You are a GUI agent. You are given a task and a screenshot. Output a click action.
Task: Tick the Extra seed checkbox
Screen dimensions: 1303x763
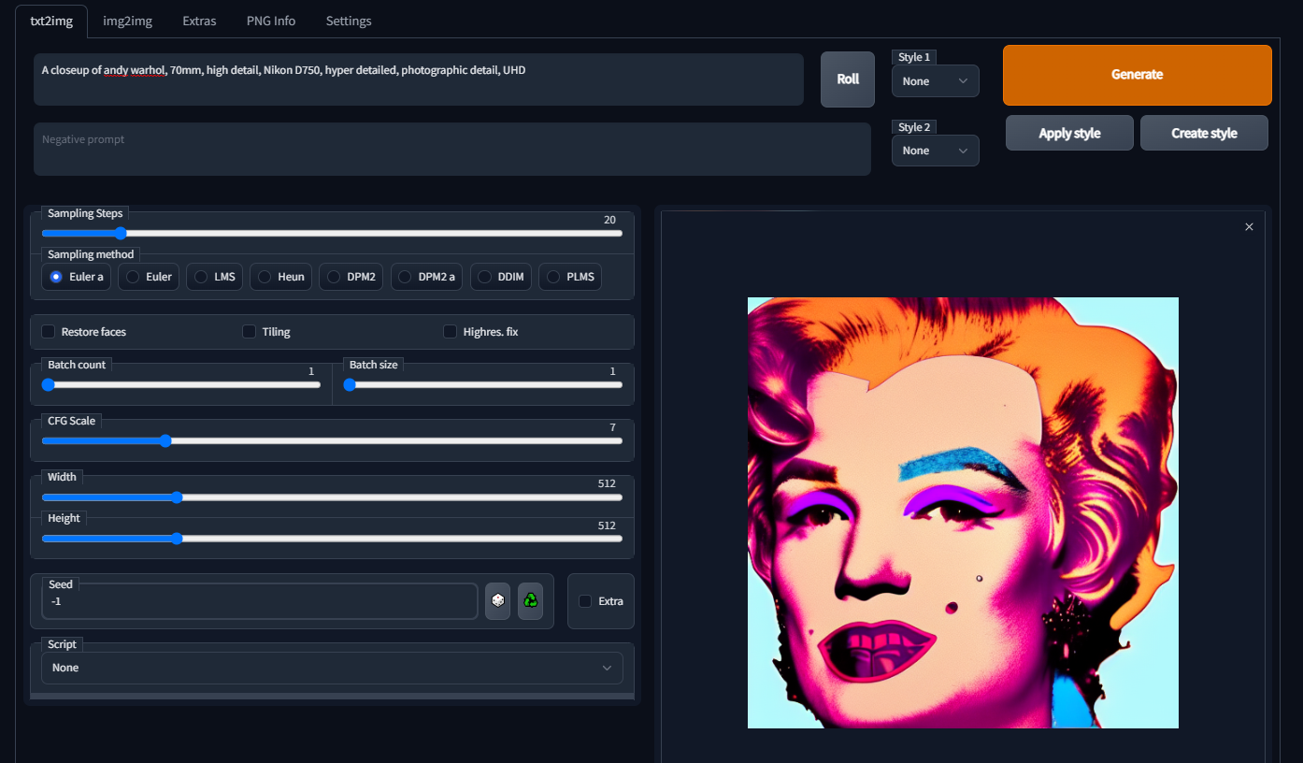(585, 601)
